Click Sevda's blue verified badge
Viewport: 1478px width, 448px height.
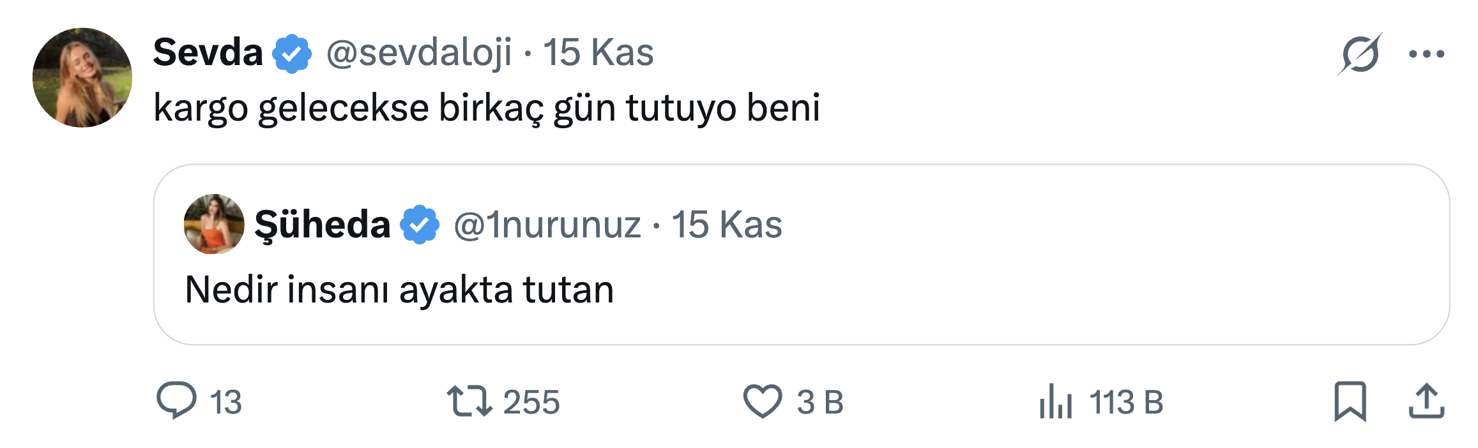tap(292, 54)
